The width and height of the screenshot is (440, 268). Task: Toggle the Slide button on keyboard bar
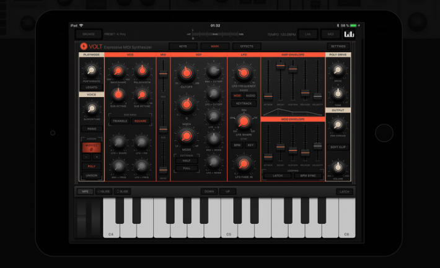click(122, 191)
